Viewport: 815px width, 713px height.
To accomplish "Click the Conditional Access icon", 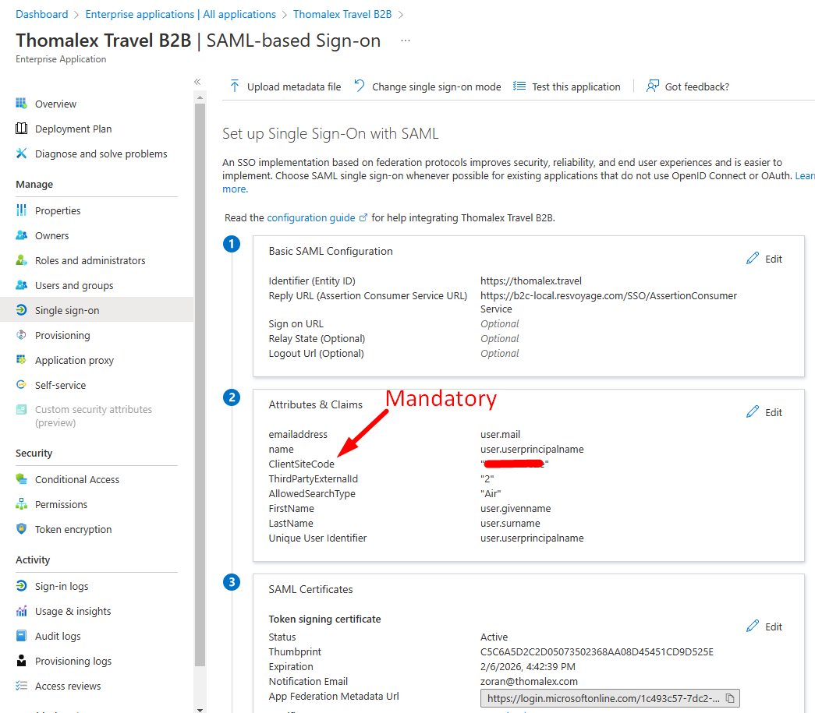I will 21,478.
